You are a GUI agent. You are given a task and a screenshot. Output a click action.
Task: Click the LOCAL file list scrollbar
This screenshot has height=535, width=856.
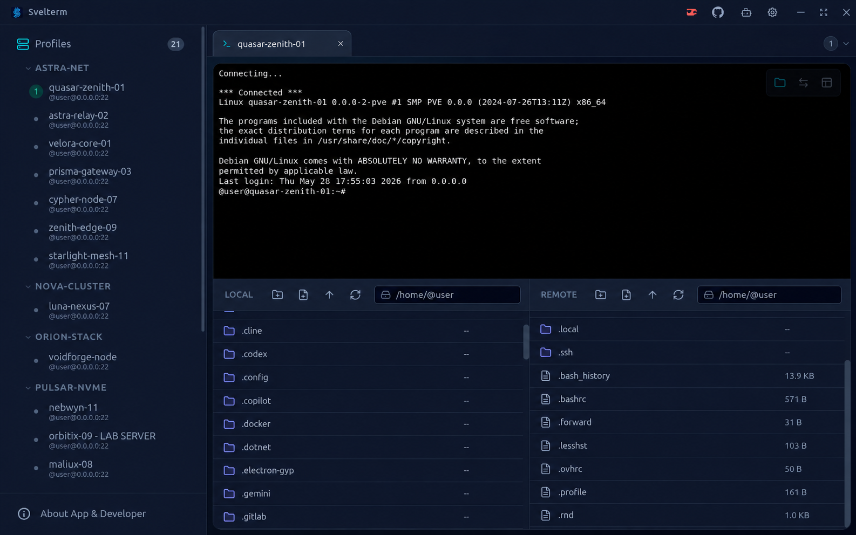point(526,342)
